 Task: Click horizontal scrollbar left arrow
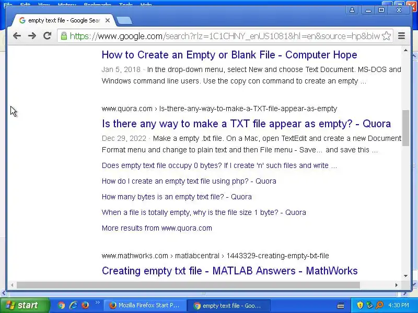(x=12, y=285)
